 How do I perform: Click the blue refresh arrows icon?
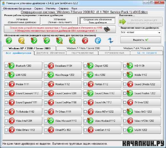coord(110,41)
